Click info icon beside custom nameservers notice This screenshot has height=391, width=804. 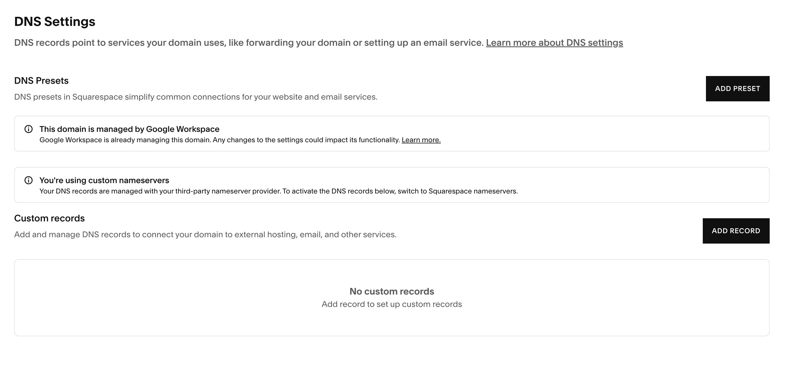[28, 181]
